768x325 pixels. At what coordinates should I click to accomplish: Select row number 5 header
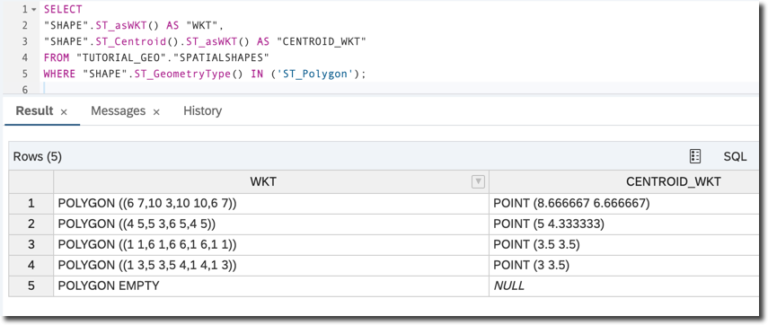[31, 285]
